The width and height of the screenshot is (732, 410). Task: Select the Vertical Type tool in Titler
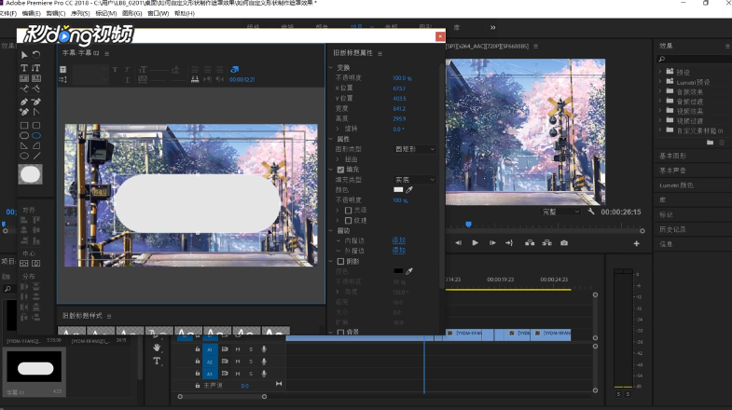point(36,68)
